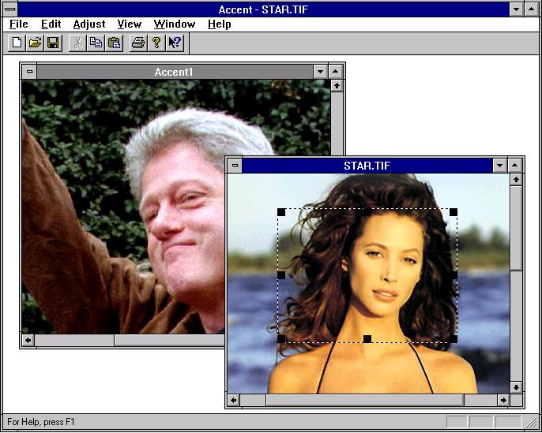Viewport: 542px width, 433px height.
Task: Cut the selection with the scissors icon
Action: [x=77, y=43]
